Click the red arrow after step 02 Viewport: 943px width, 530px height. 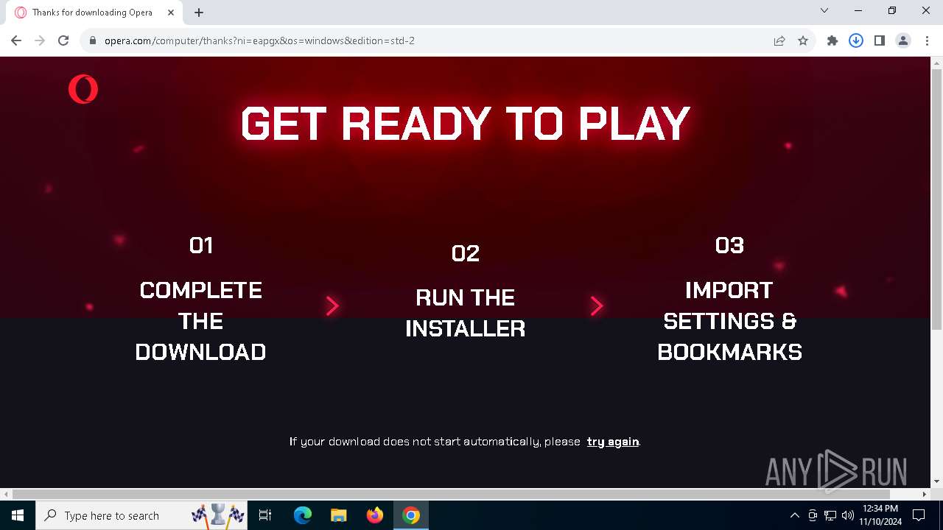point(597,305)
